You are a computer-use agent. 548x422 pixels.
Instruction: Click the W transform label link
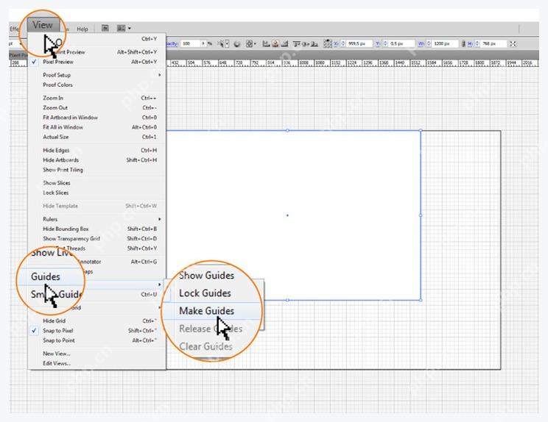pyautogui.click(x=421, y=43)
